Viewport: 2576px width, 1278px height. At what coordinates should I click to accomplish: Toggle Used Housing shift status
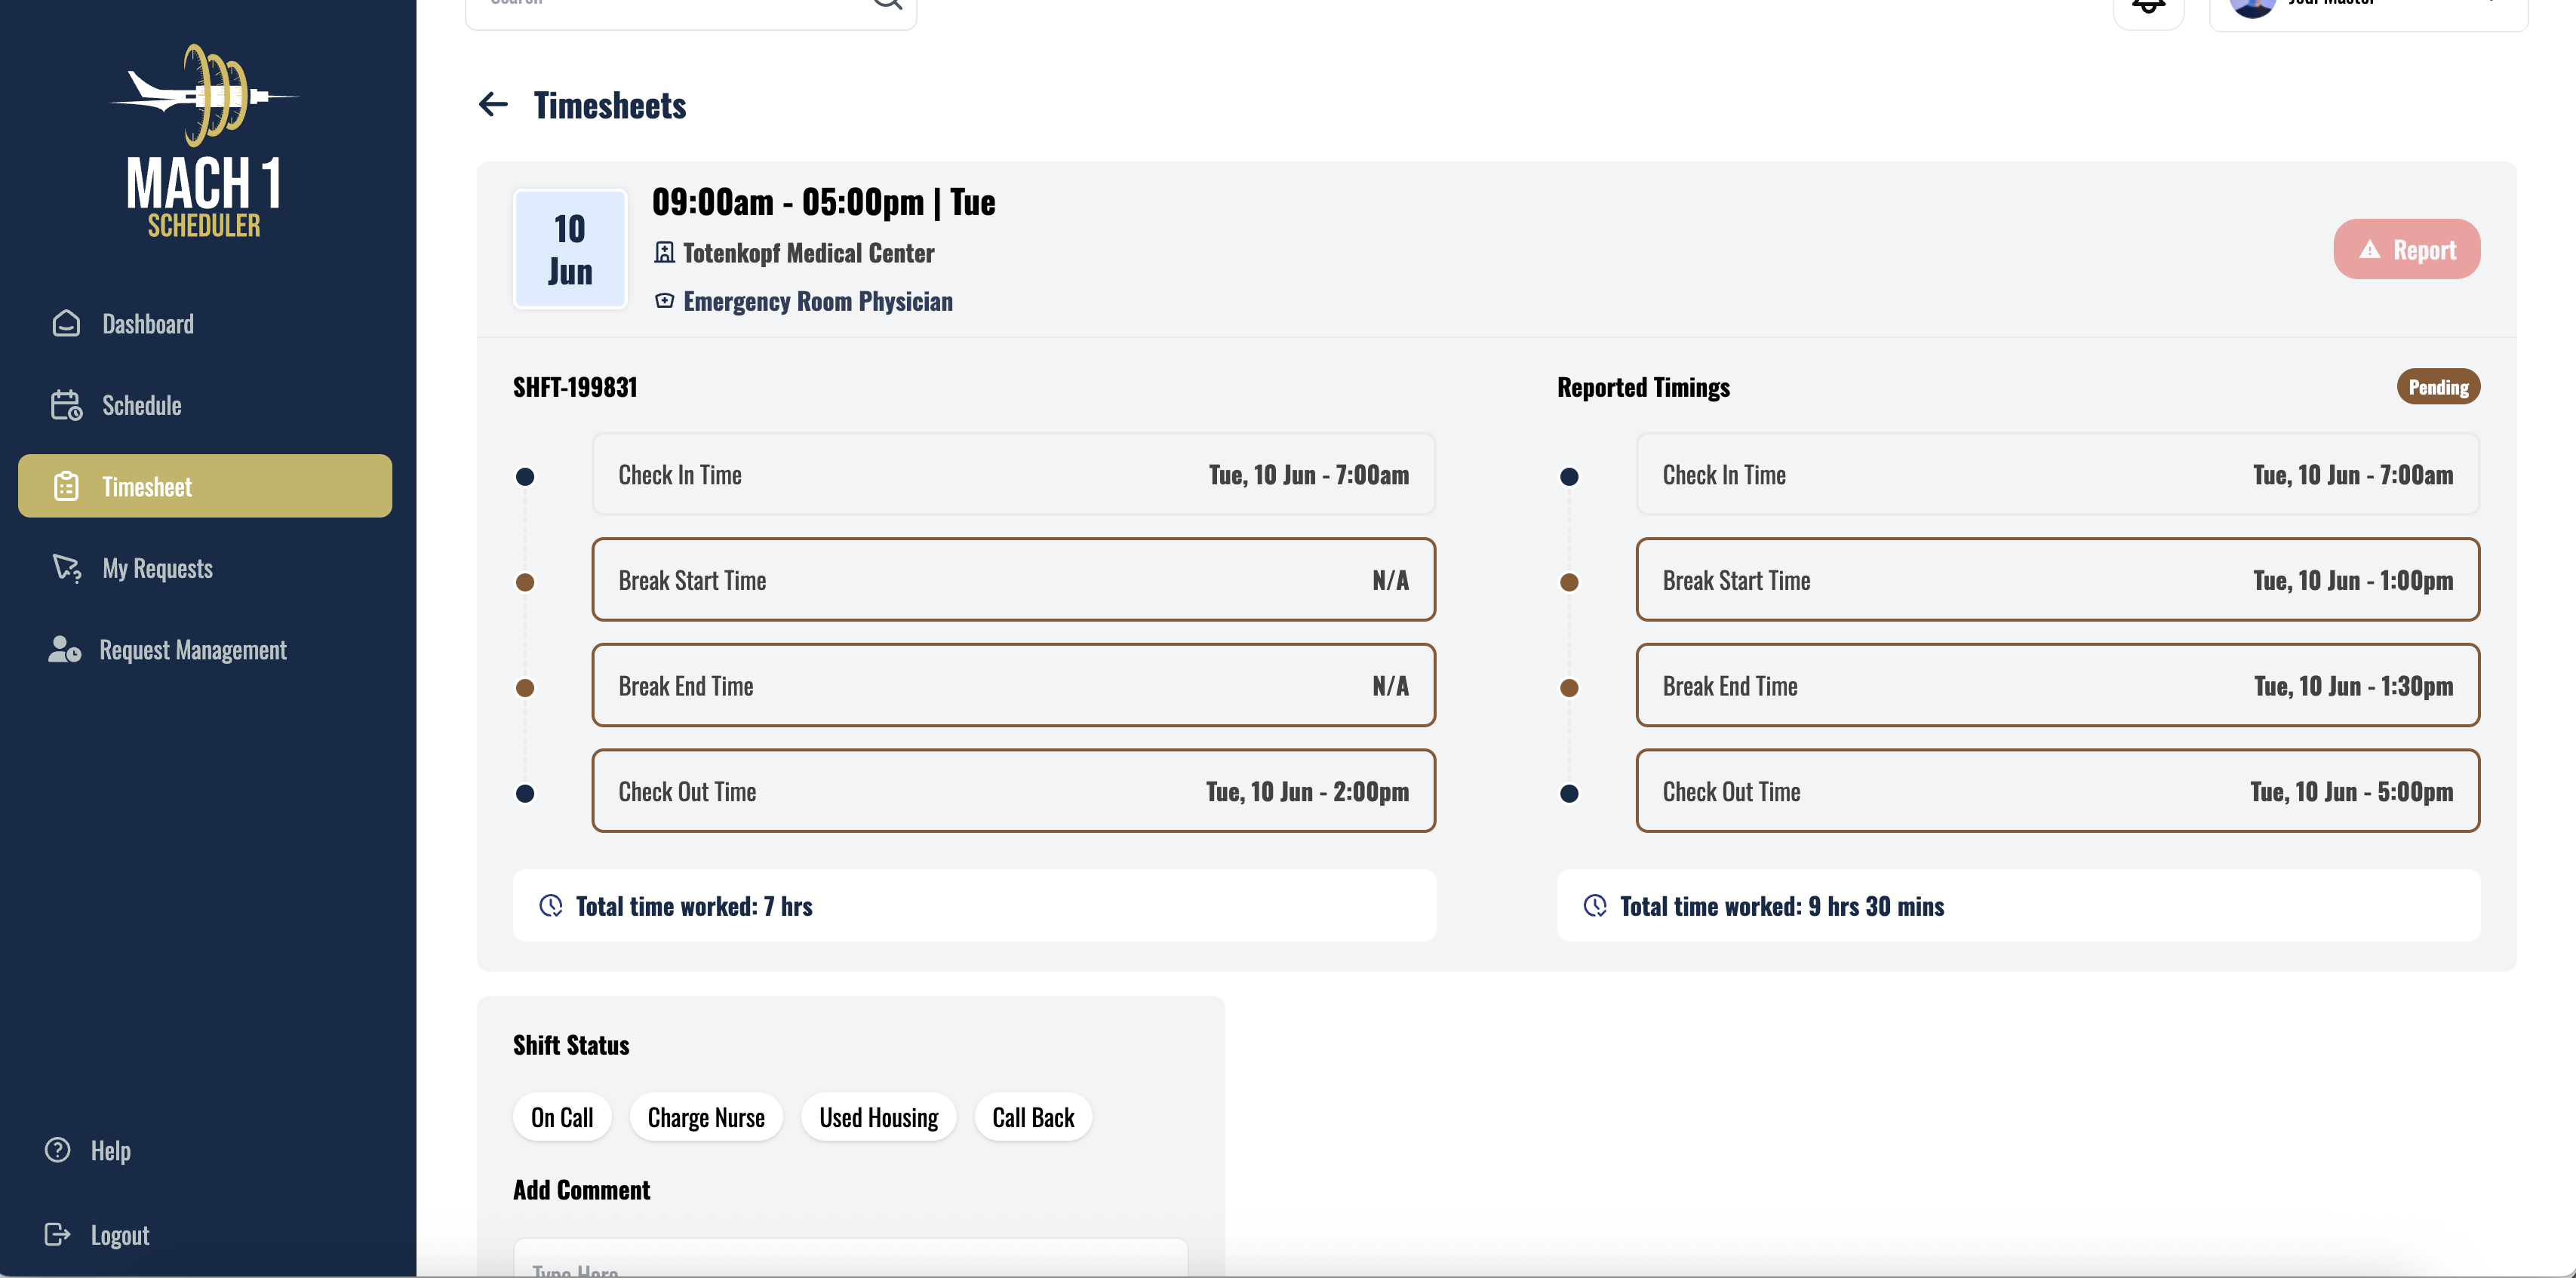[878, 1116]
